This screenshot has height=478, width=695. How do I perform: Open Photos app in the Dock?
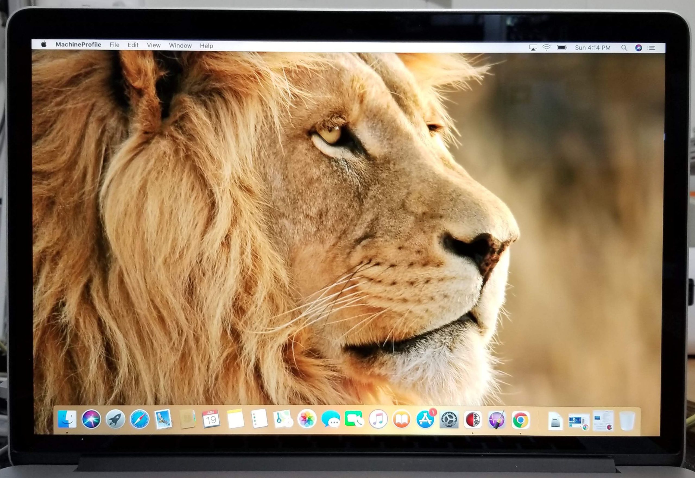307,419
